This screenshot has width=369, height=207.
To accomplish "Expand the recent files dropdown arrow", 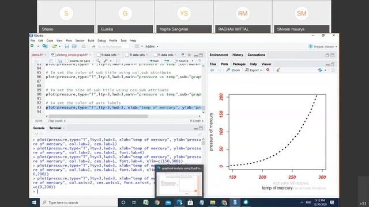I will (60, 47).
